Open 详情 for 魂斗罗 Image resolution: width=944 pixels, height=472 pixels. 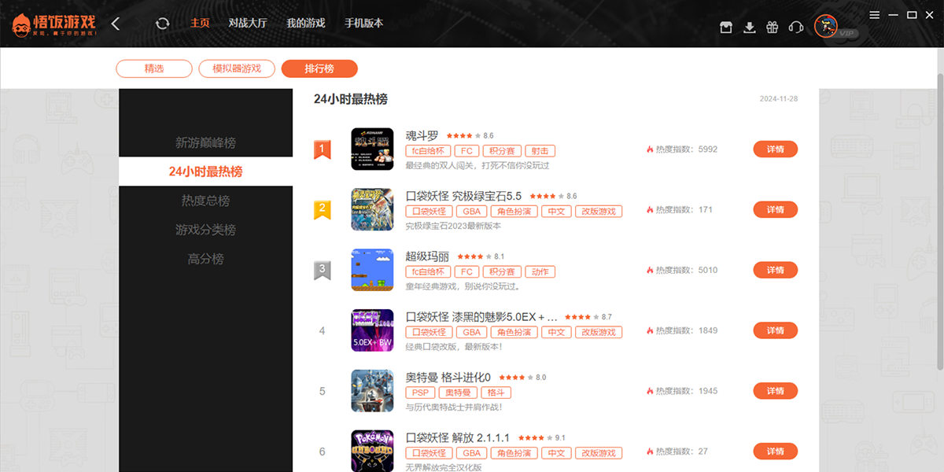pyautogui.click(x=775, y=149)
